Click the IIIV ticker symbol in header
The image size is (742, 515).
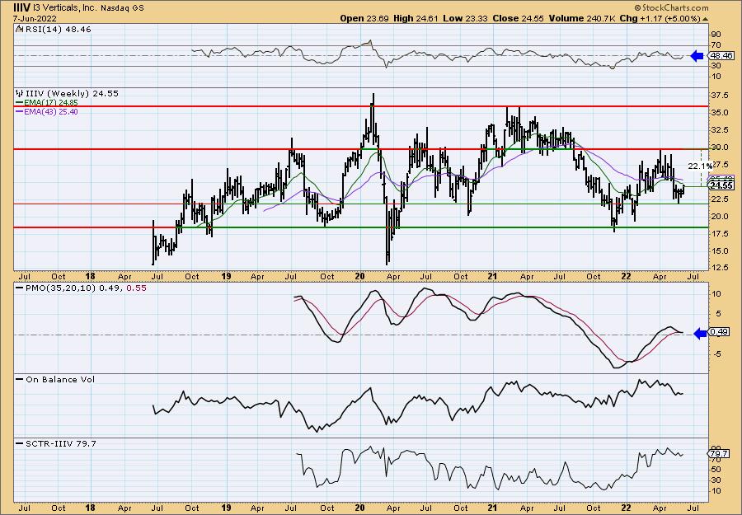tap(21, 7)
